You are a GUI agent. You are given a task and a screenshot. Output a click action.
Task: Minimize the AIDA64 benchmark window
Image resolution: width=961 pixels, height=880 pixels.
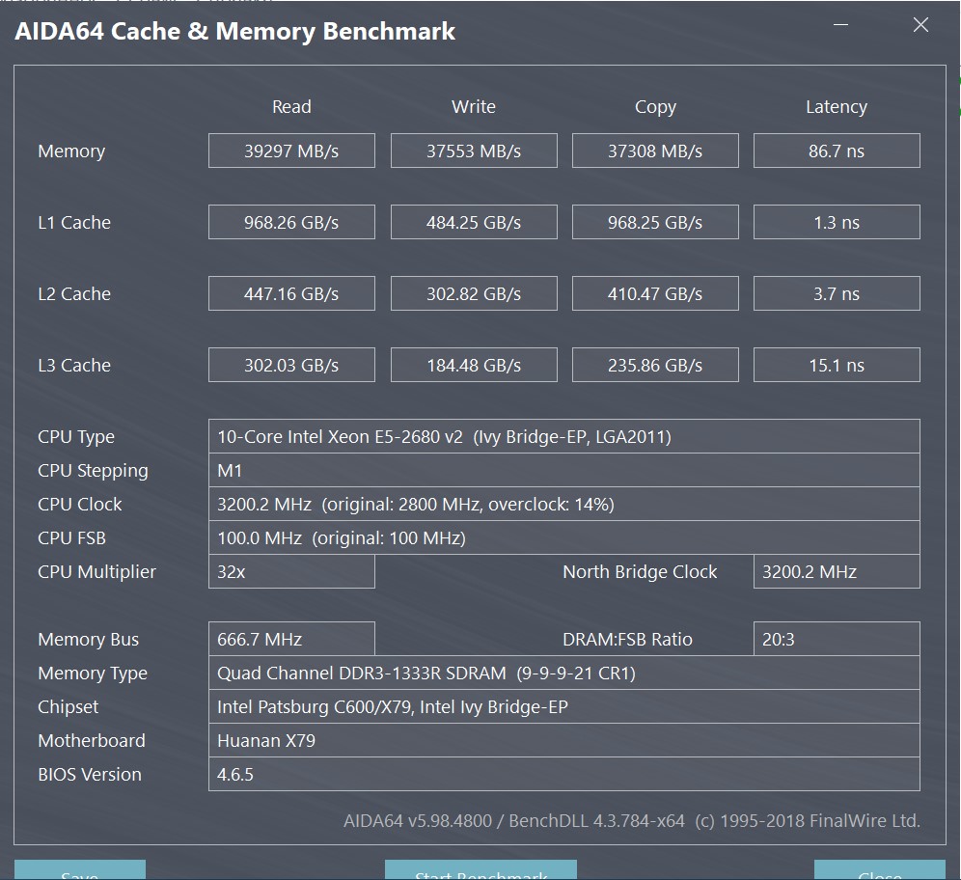841,25
